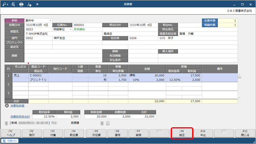Click the empty 納期 field

coord(143,51)
